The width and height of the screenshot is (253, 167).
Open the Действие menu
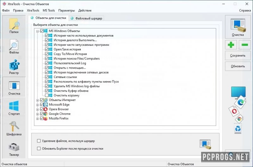(85, 10)
